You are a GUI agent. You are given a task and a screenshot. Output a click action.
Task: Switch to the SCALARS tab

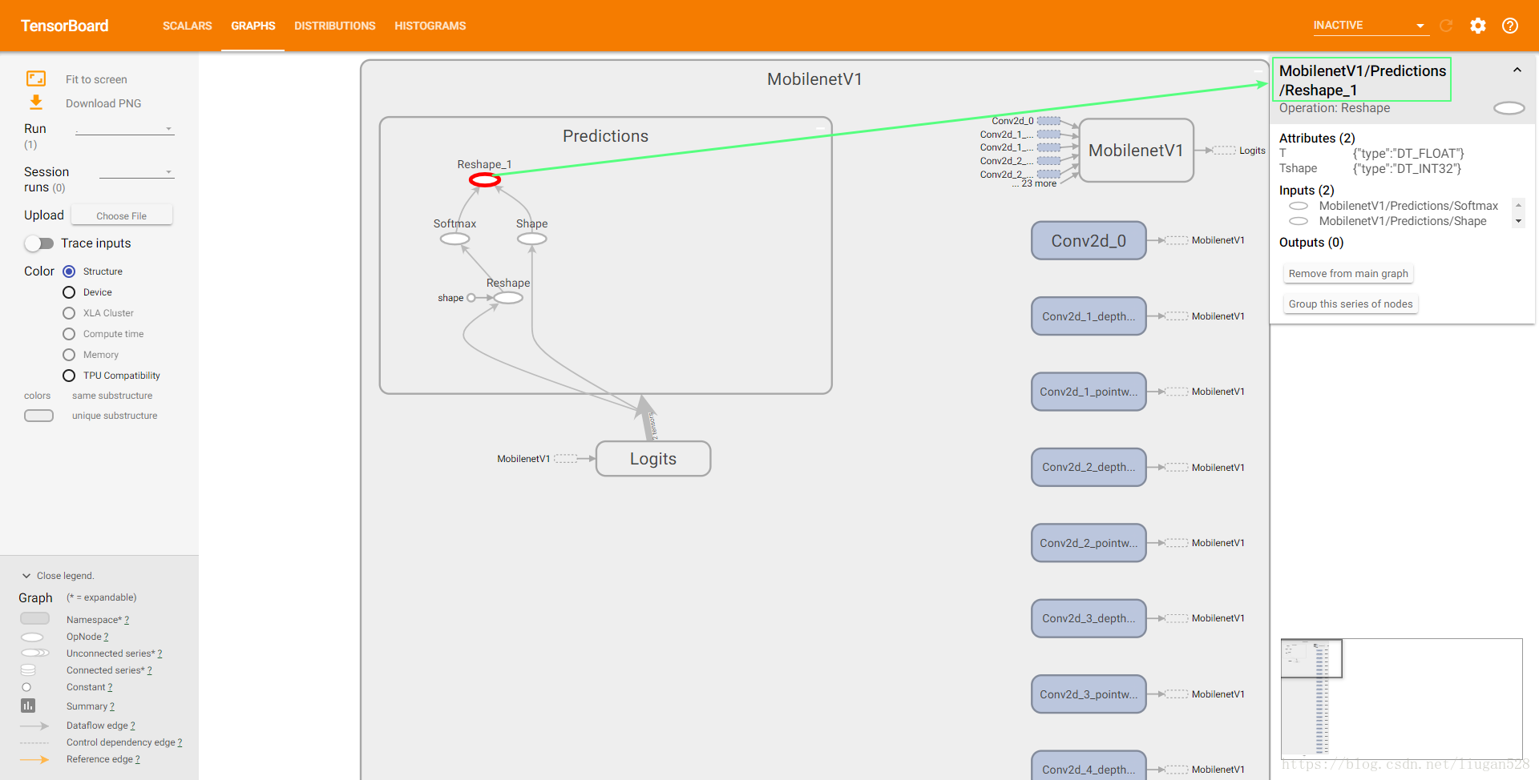point(188,26)
